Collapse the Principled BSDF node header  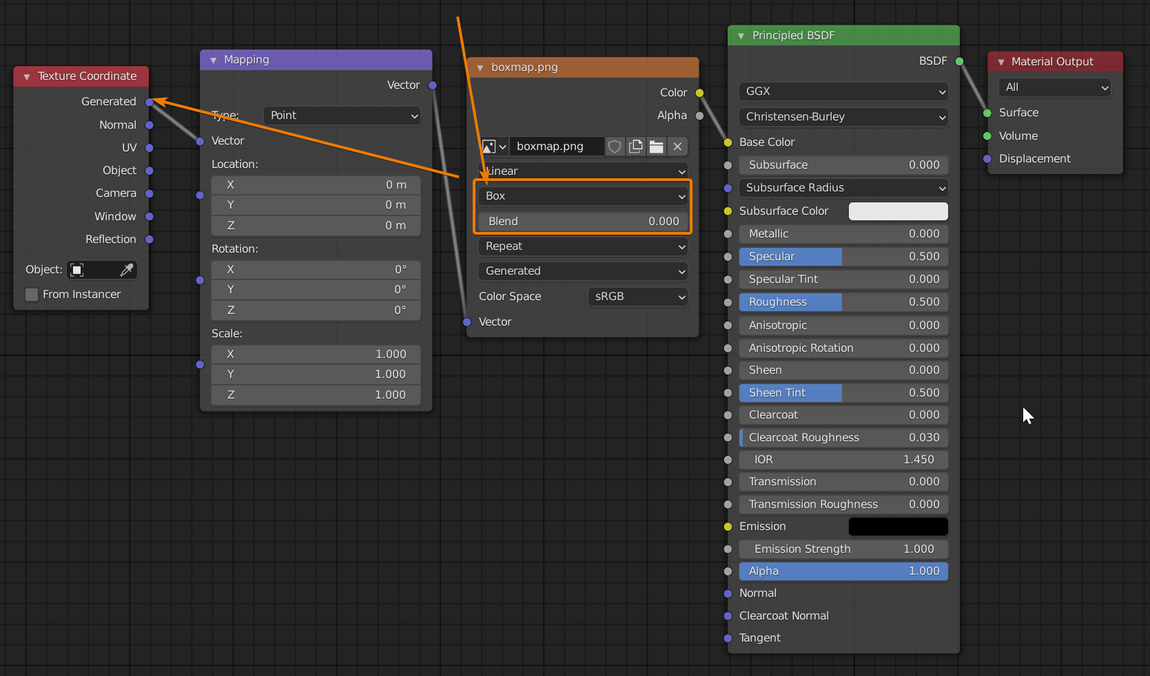click(741, 35)
